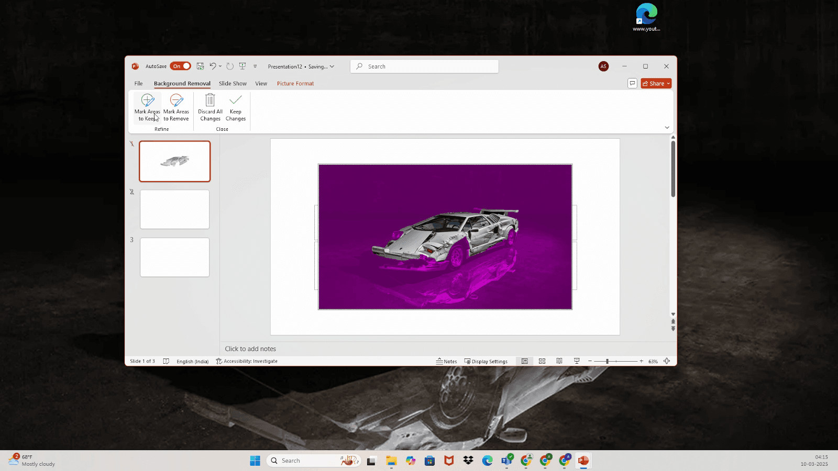
Task: Toggle Normal view button in status bar
Action: tap(524, 361)
